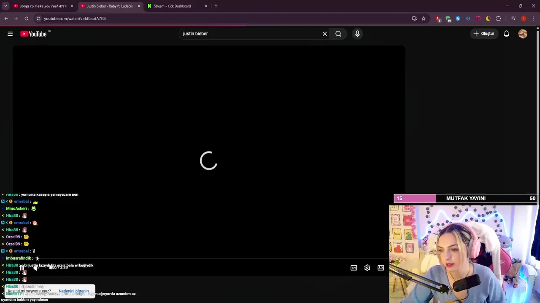
Task: Open the Chrome three-dot menu
Action: coord(534,19)
